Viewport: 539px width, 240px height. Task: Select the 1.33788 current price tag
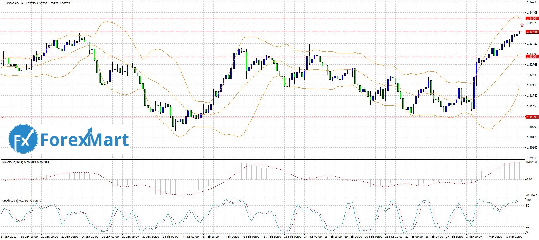532,32
